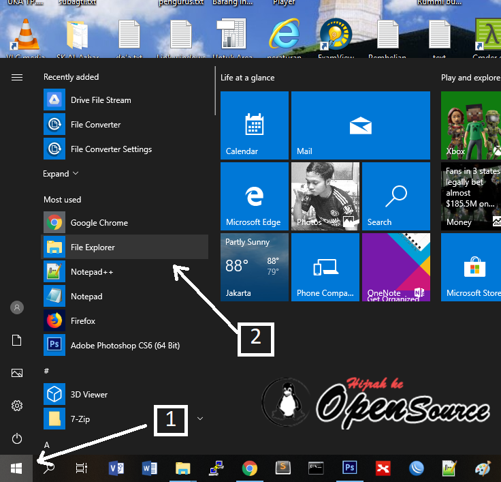Open the 7-Zip folder entry
Image resolution: width=501 pixels, height=482 pixels.
125,419
